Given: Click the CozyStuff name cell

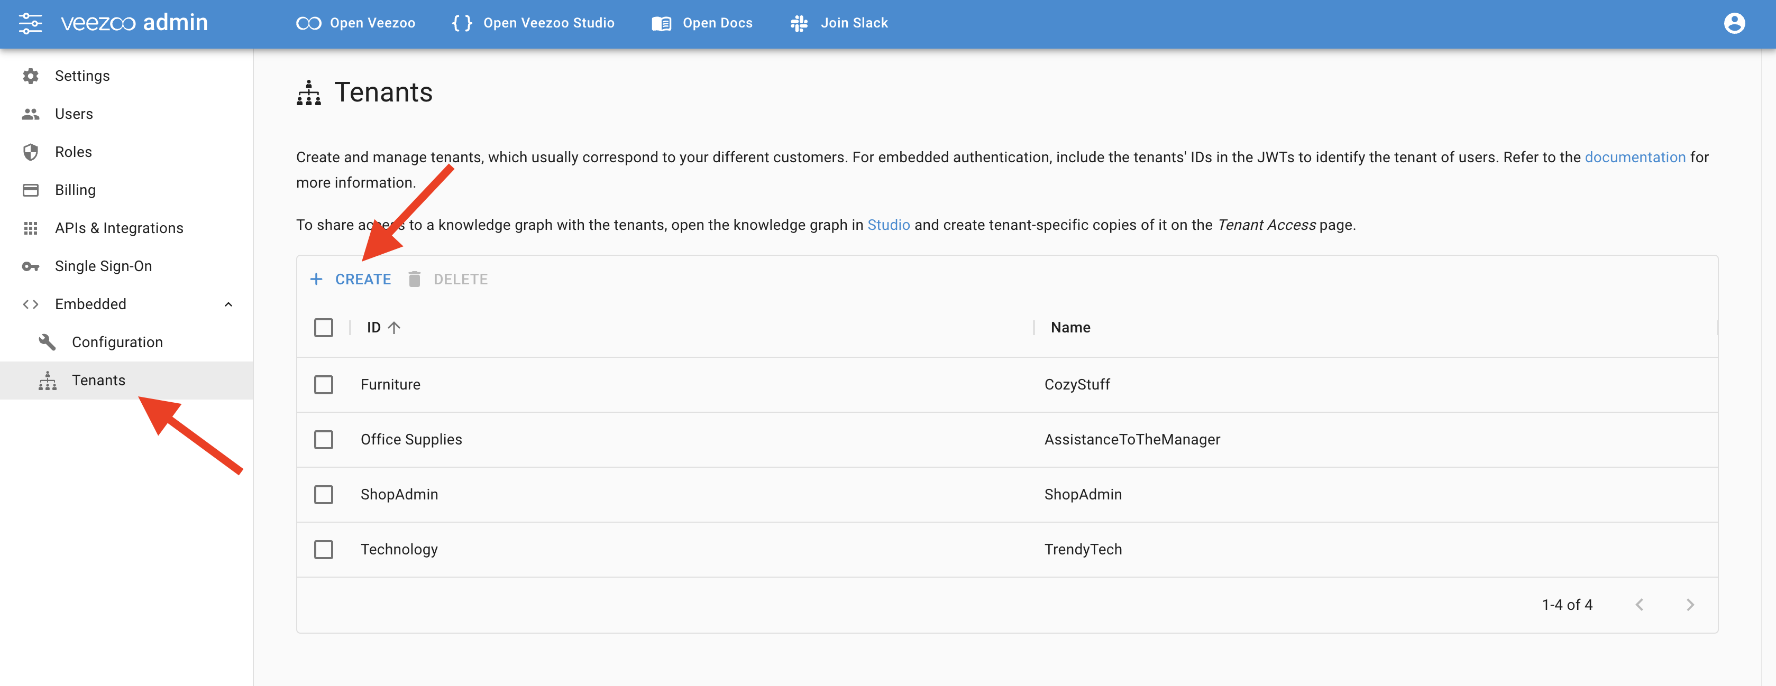Looking at the screenshot, I should tap(1077, 384).
